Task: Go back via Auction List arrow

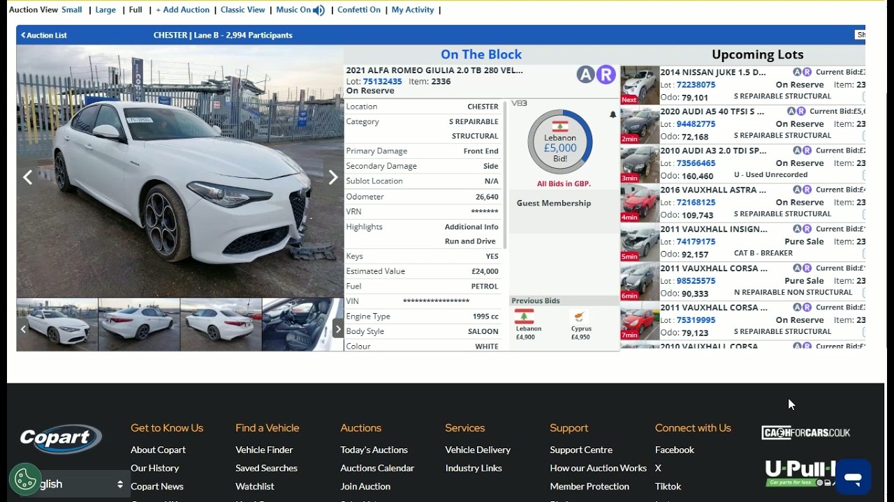Action: pos(44,35)
